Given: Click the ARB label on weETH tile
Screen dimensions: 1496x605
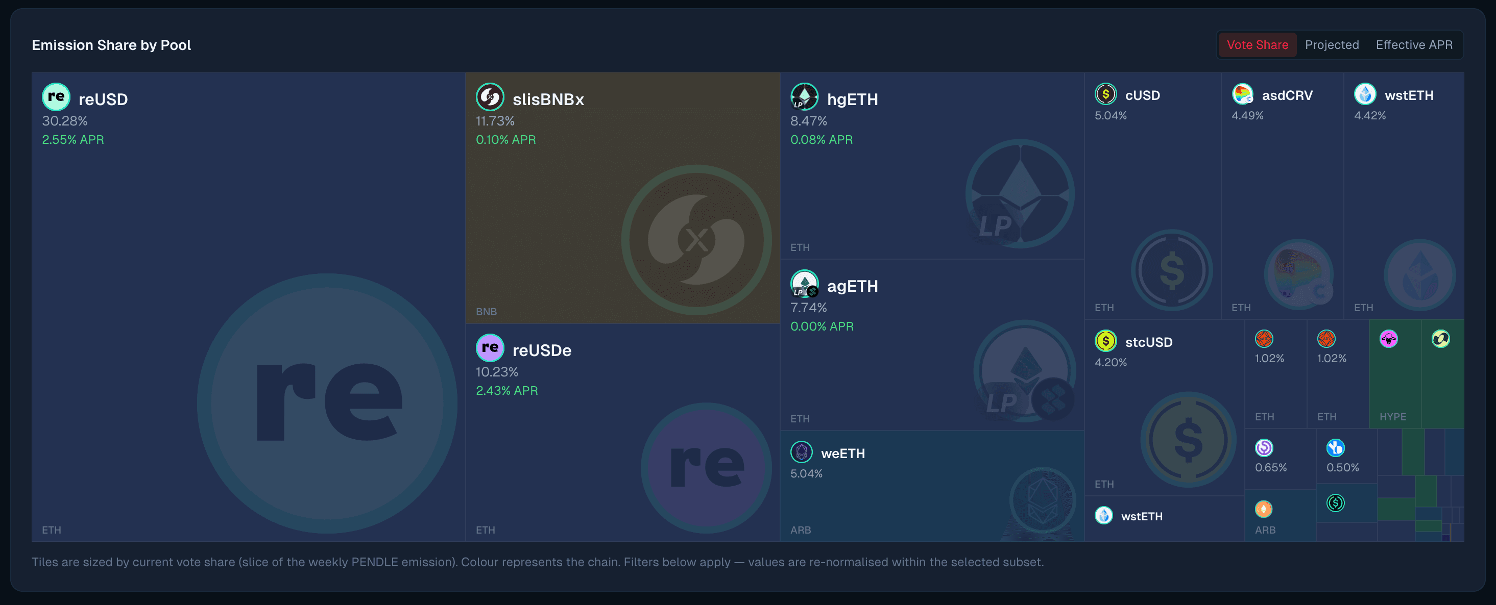Looking at the screenshot, I should [x=801, y=530].
